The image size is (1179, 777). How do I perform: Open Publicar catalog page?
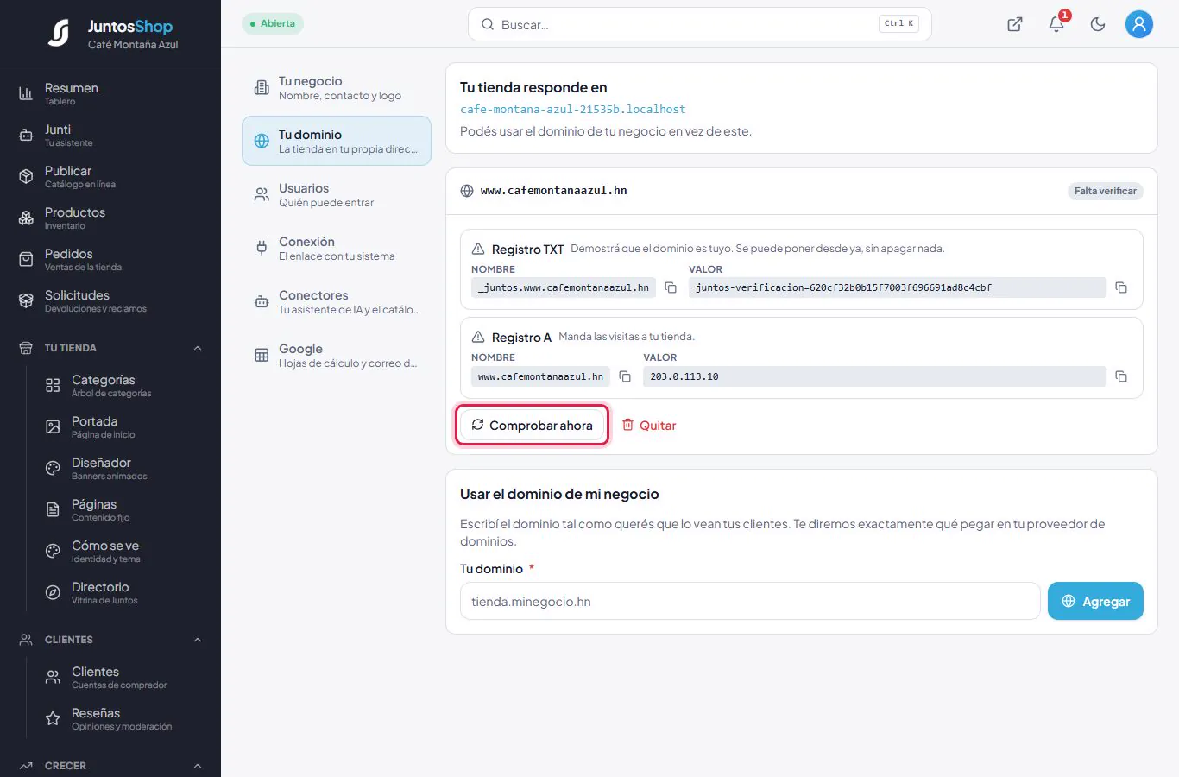click(110, 176)
